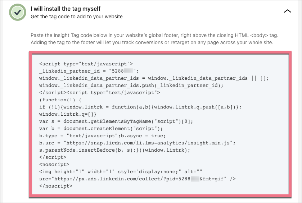
Task: Click the first opening script tag line
Action: point(86,64)
